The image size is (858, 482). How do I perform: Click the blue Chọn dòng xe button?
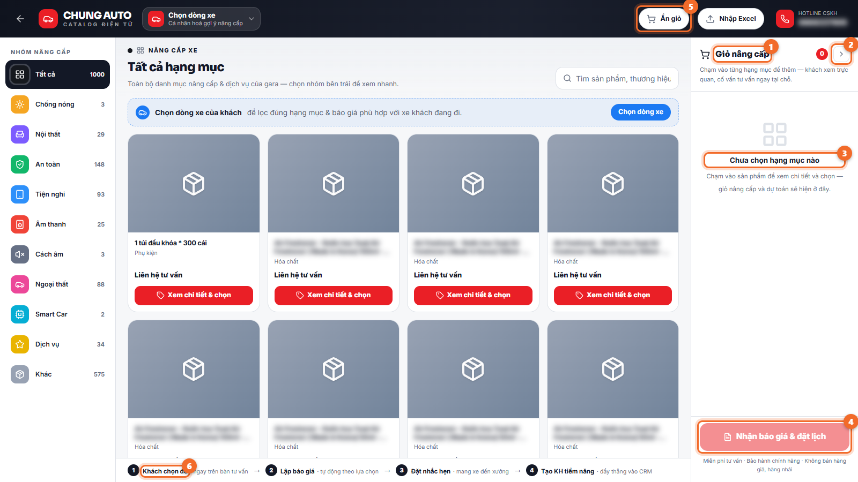(x=641, y=112)
